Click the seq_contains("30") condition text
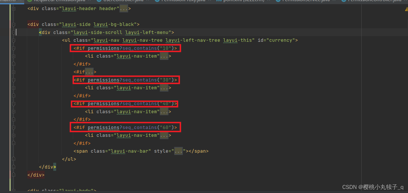The width and height of the screenshot is (408, 193). coord(148,80)
